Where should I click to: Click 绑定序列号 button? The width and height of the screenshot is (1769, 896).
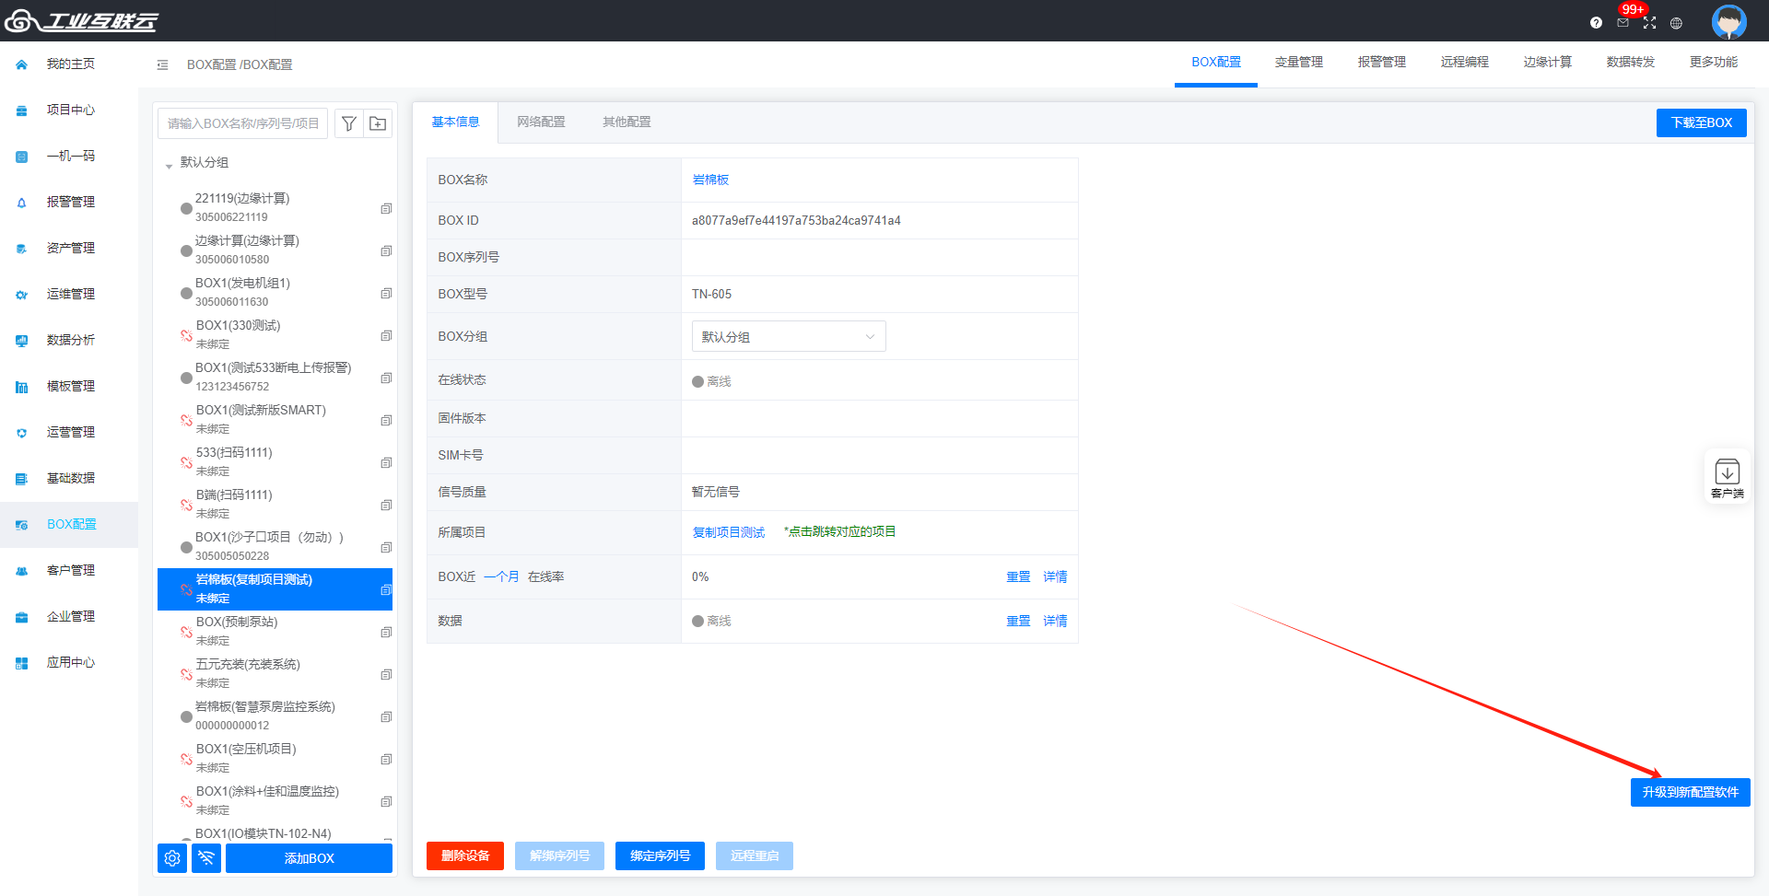[x=660, y=855]
